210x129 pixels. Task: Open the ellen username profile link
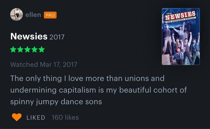coord(33,15)
